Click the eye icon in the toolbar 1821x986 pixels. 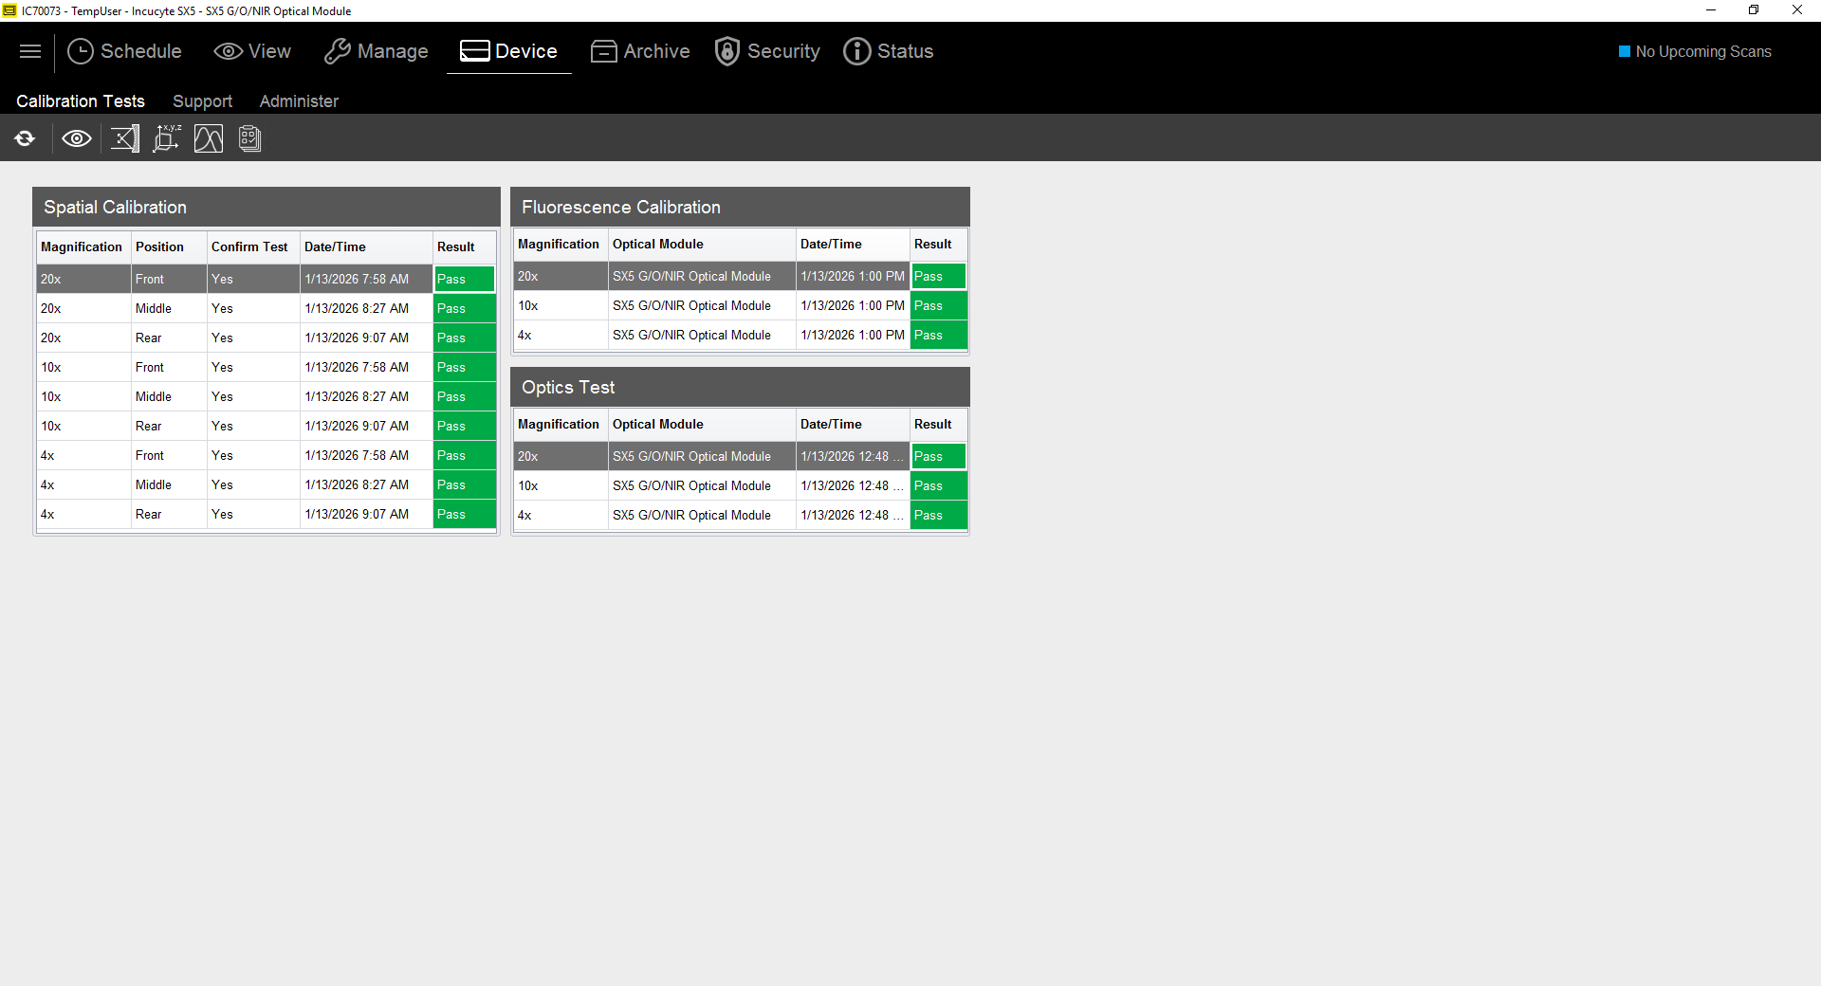[77, 138]
